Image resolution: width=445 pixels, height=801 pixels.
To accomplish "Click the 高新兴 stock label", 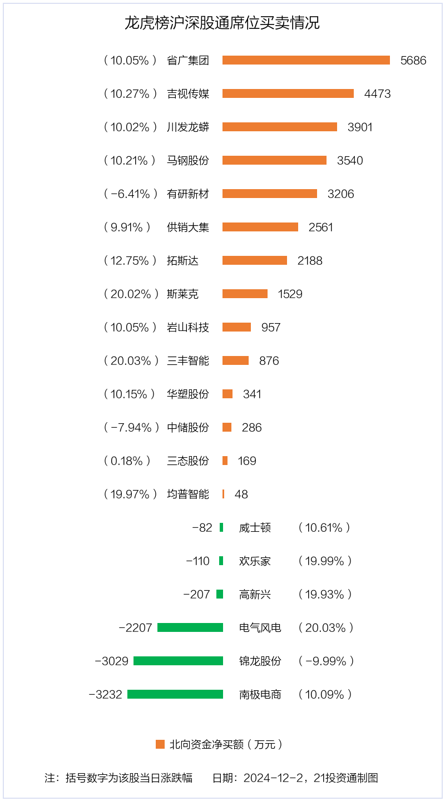I will click(x=255, y=594).
